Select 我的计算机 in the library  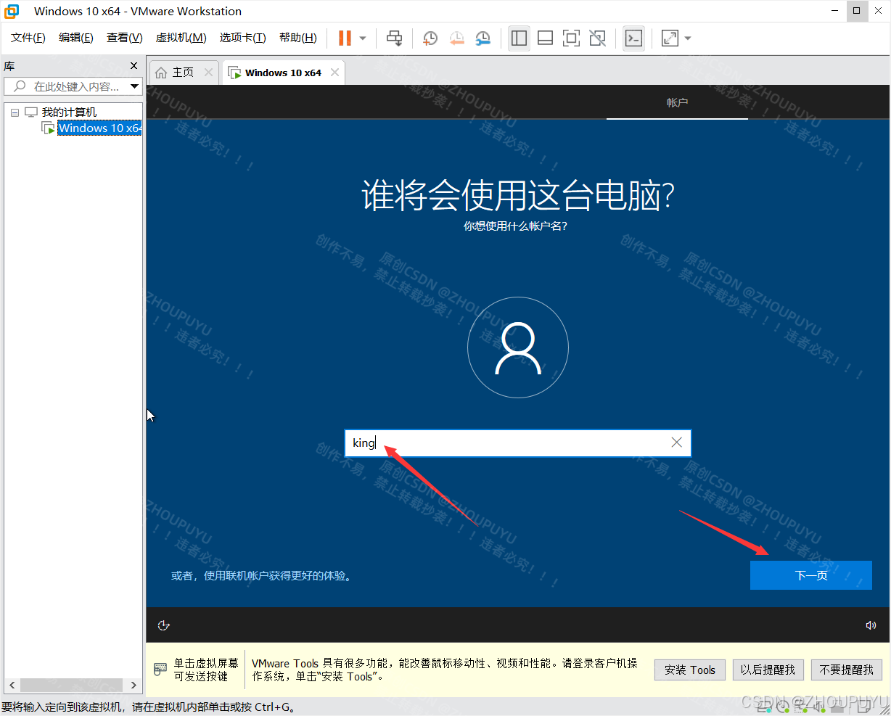(69, 112)
